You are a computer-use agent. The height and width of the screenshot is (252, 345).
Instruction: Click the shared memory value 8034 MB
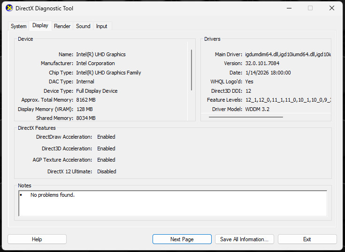pyautogui.click(x=86, y=118)
